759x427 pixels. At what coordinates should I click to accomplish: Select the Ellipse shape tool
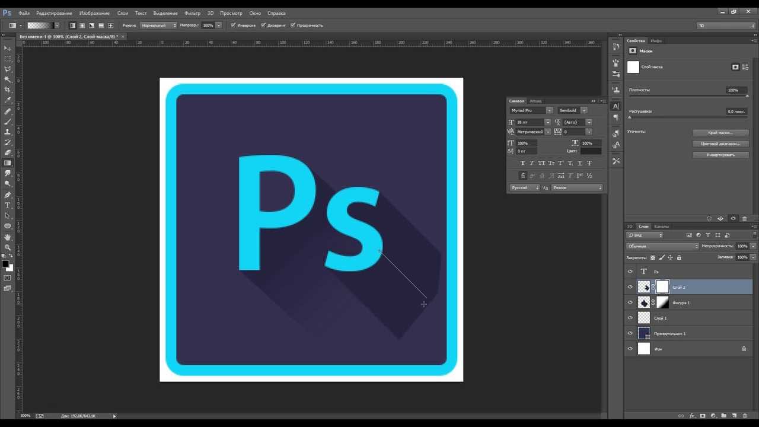(x=8, y=226)
